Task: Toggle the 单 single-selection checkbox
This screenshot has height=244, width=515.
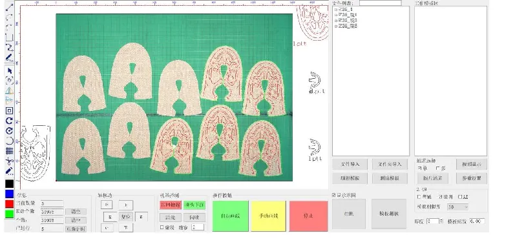Action: tap(419, 168)
